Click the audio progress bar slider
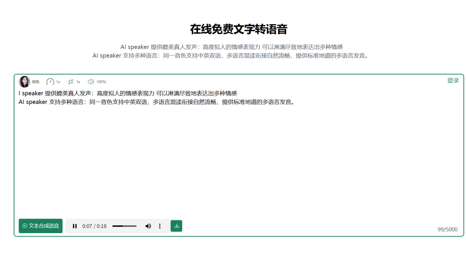This screenshot has height=253, width=466. 125,225
